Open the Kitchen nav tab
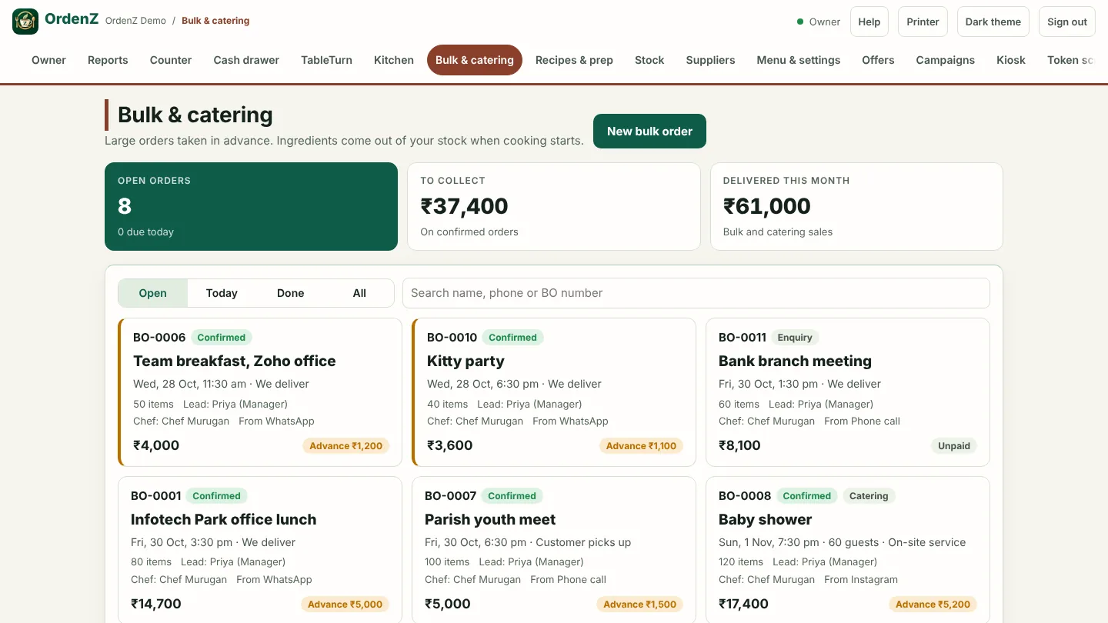Image resolution: width=1108 pixels, height=623 pixels. tap(394, 60)
